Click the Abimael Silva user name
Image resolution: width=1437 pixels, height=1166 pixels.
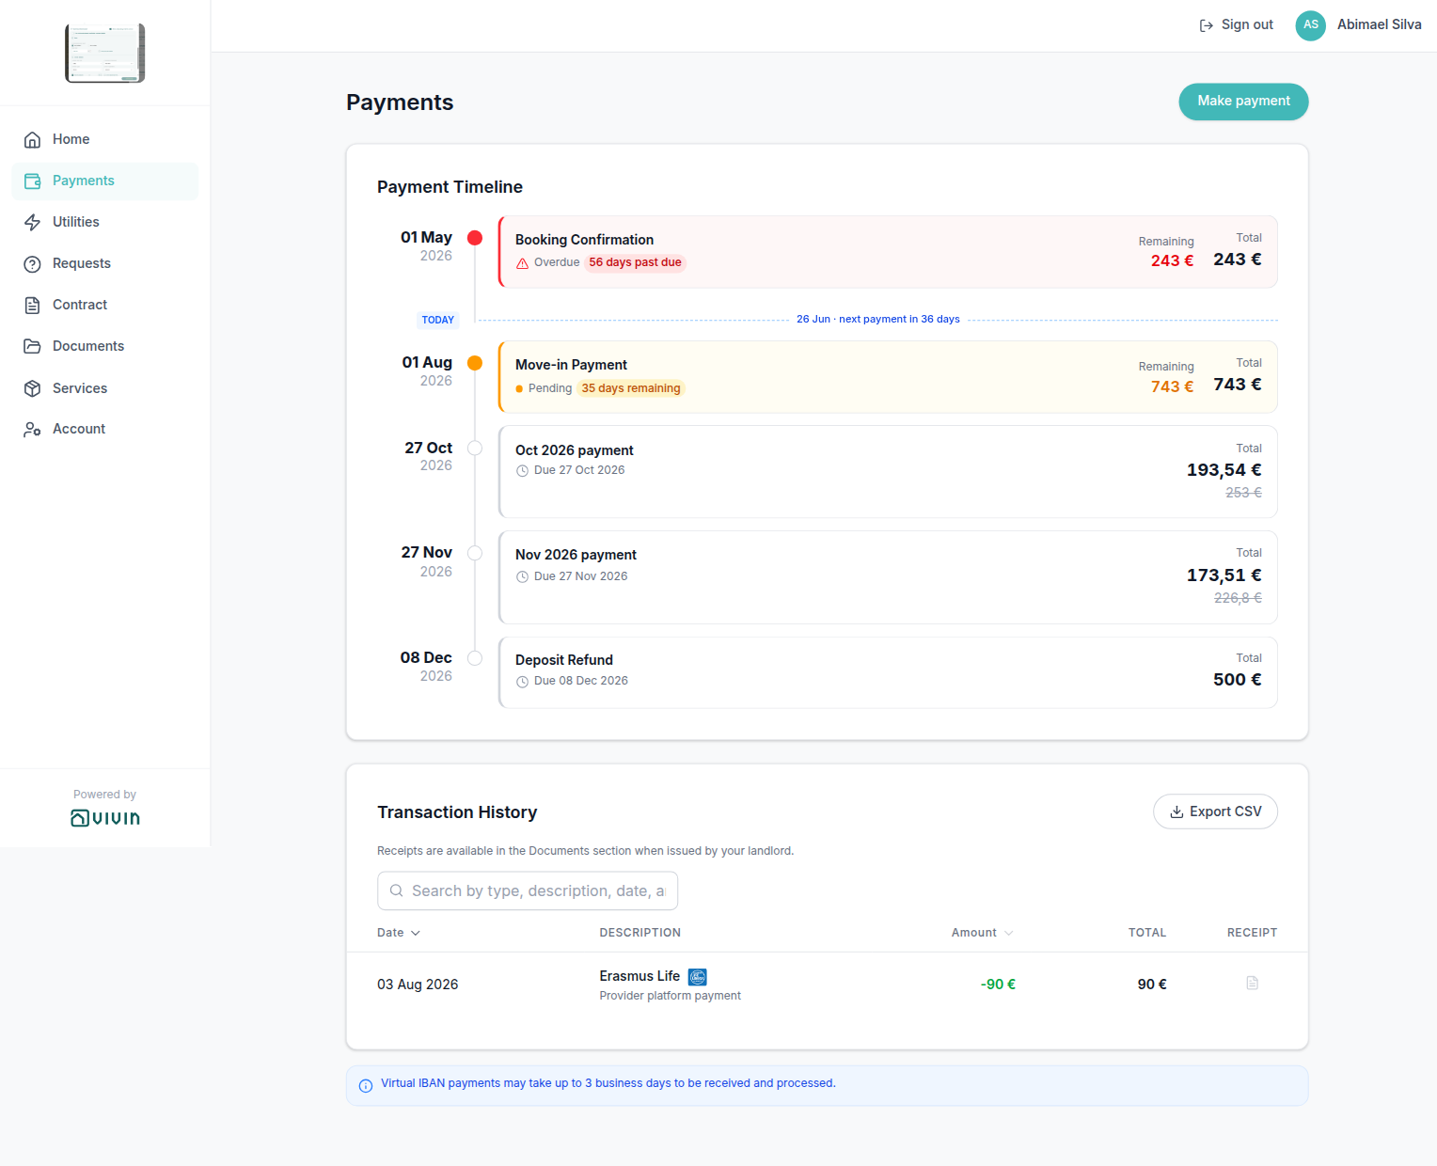[x=1379, y=25]
